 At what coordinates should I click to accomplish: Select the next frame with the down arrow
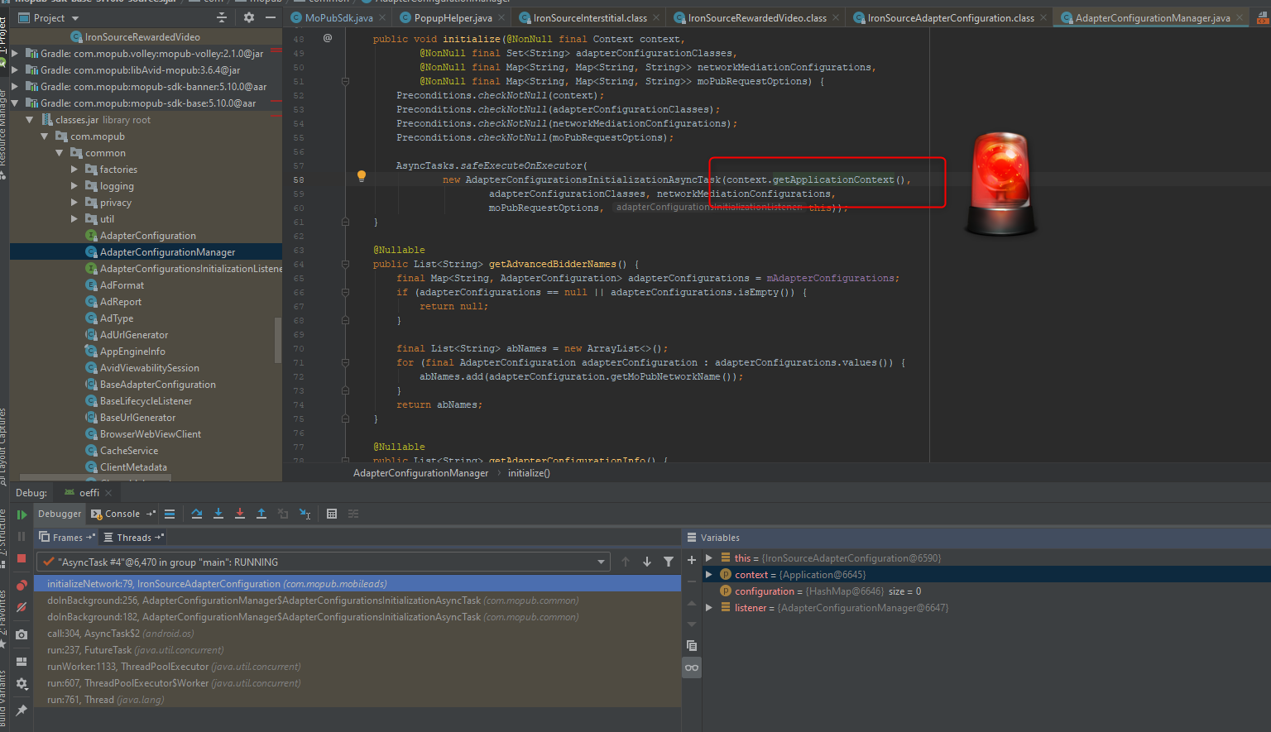pyautogui.click(x=647, y=562)
